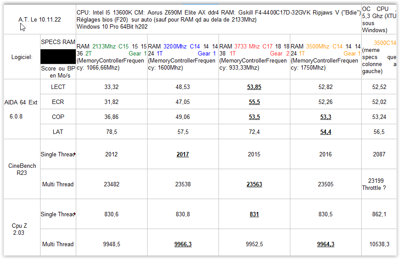Click the black redacted box under SPECS RAM
The height and width of the screenshot is (259, 400).
[58, 56]
